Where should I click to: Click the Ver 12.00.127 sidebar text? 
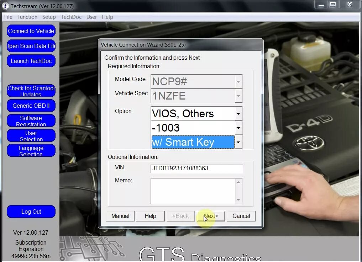(x=31, y=232)
